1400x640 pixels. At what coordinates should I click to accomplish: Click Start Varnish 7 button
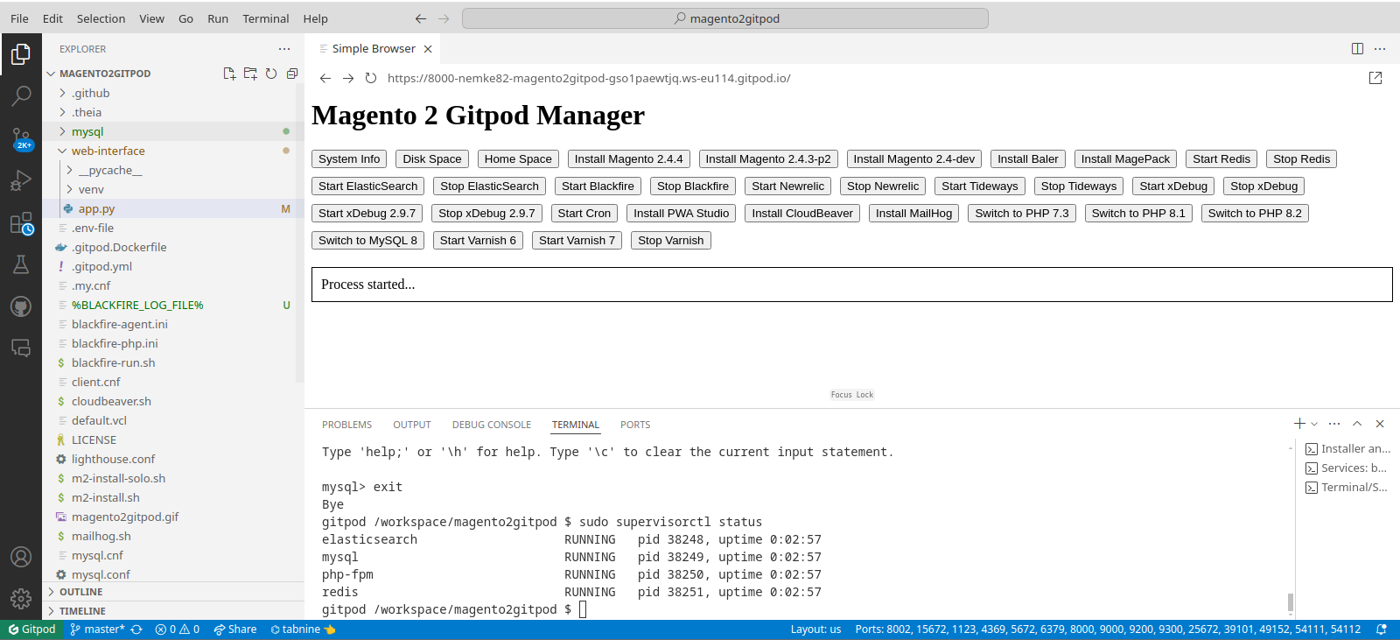(x=577, y=241)
